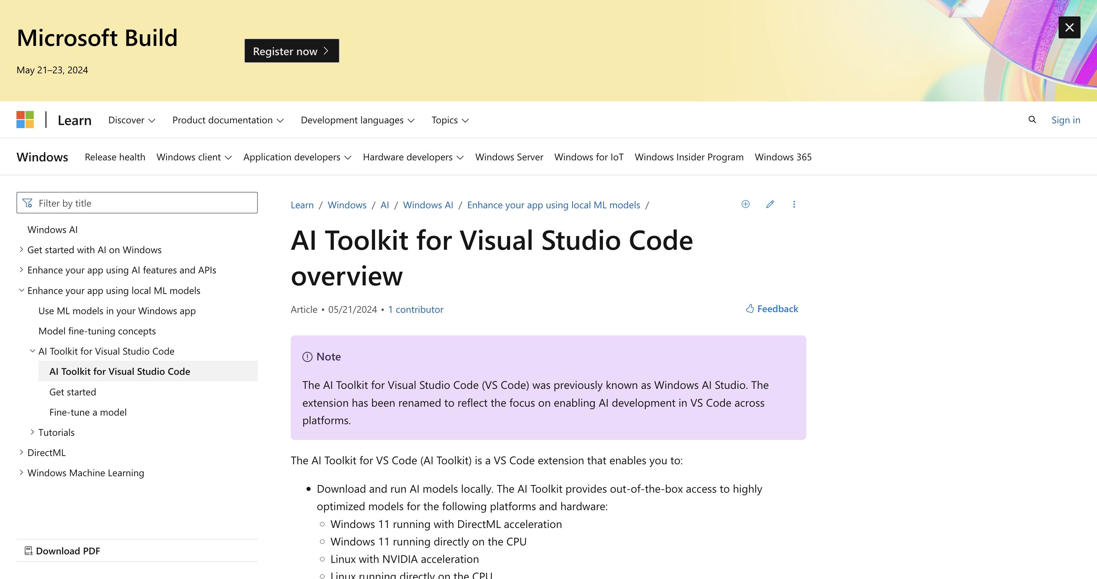Open the Discover dropdown menu
Image resolution: width=1097 pixels, height=579 pixels.
(132, 120)
